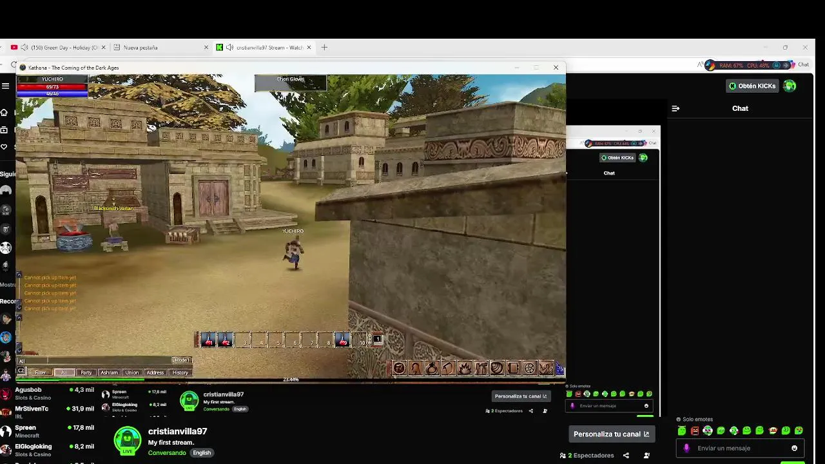Open the book icon in game menu bar

[x=513, y=368]
